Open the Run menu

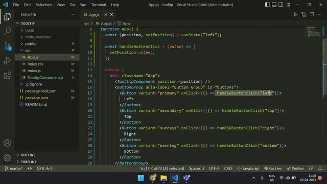[83, 5]
